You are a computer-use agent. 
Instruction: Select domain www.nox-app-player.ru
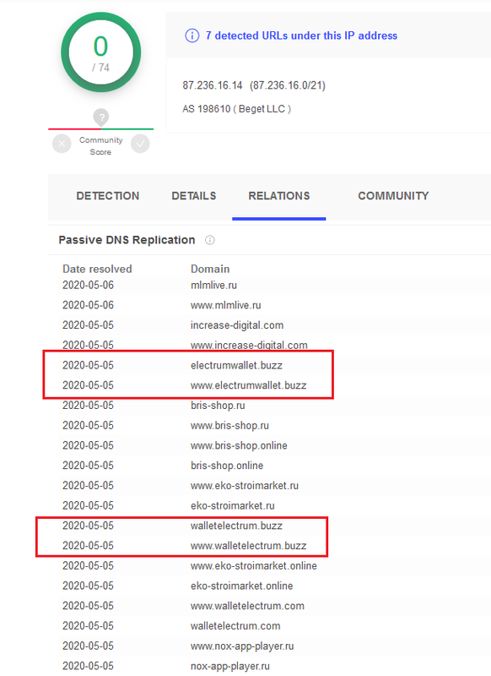pyautogui.click(x=242, y=646)
